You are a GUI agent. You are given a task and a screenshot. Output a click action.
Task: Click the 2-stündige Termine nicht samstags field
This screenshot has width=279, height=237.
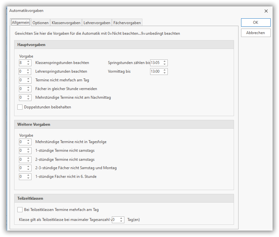coord(22,160)
